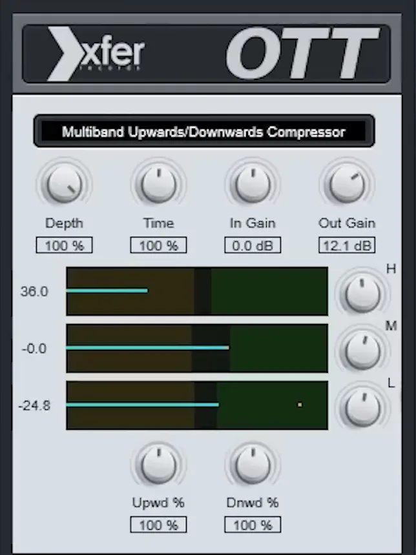Select the Time value field showing 100 %
This screenshot has height=555, width=416.
click(158, 245)
